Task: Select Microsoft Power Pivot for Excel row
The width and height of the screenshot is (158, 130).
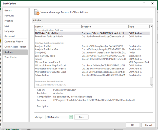Action: pyautogui.click(x=92, y=69)
